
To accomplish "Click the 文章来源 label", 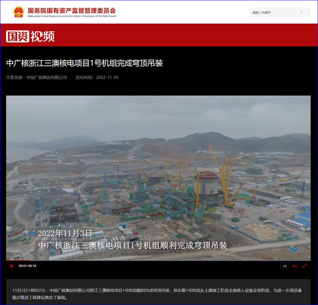I will (x=15, y=77).
